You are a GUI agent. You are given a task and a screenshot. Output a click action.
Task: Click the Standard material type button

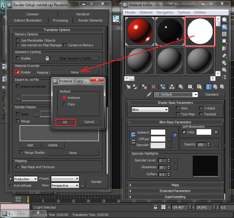coord(212,94)
